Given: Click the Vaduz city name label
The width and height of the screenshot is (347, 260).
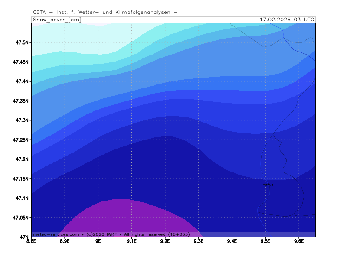Looking at the screenshot, I should click(x=268, y=185).
